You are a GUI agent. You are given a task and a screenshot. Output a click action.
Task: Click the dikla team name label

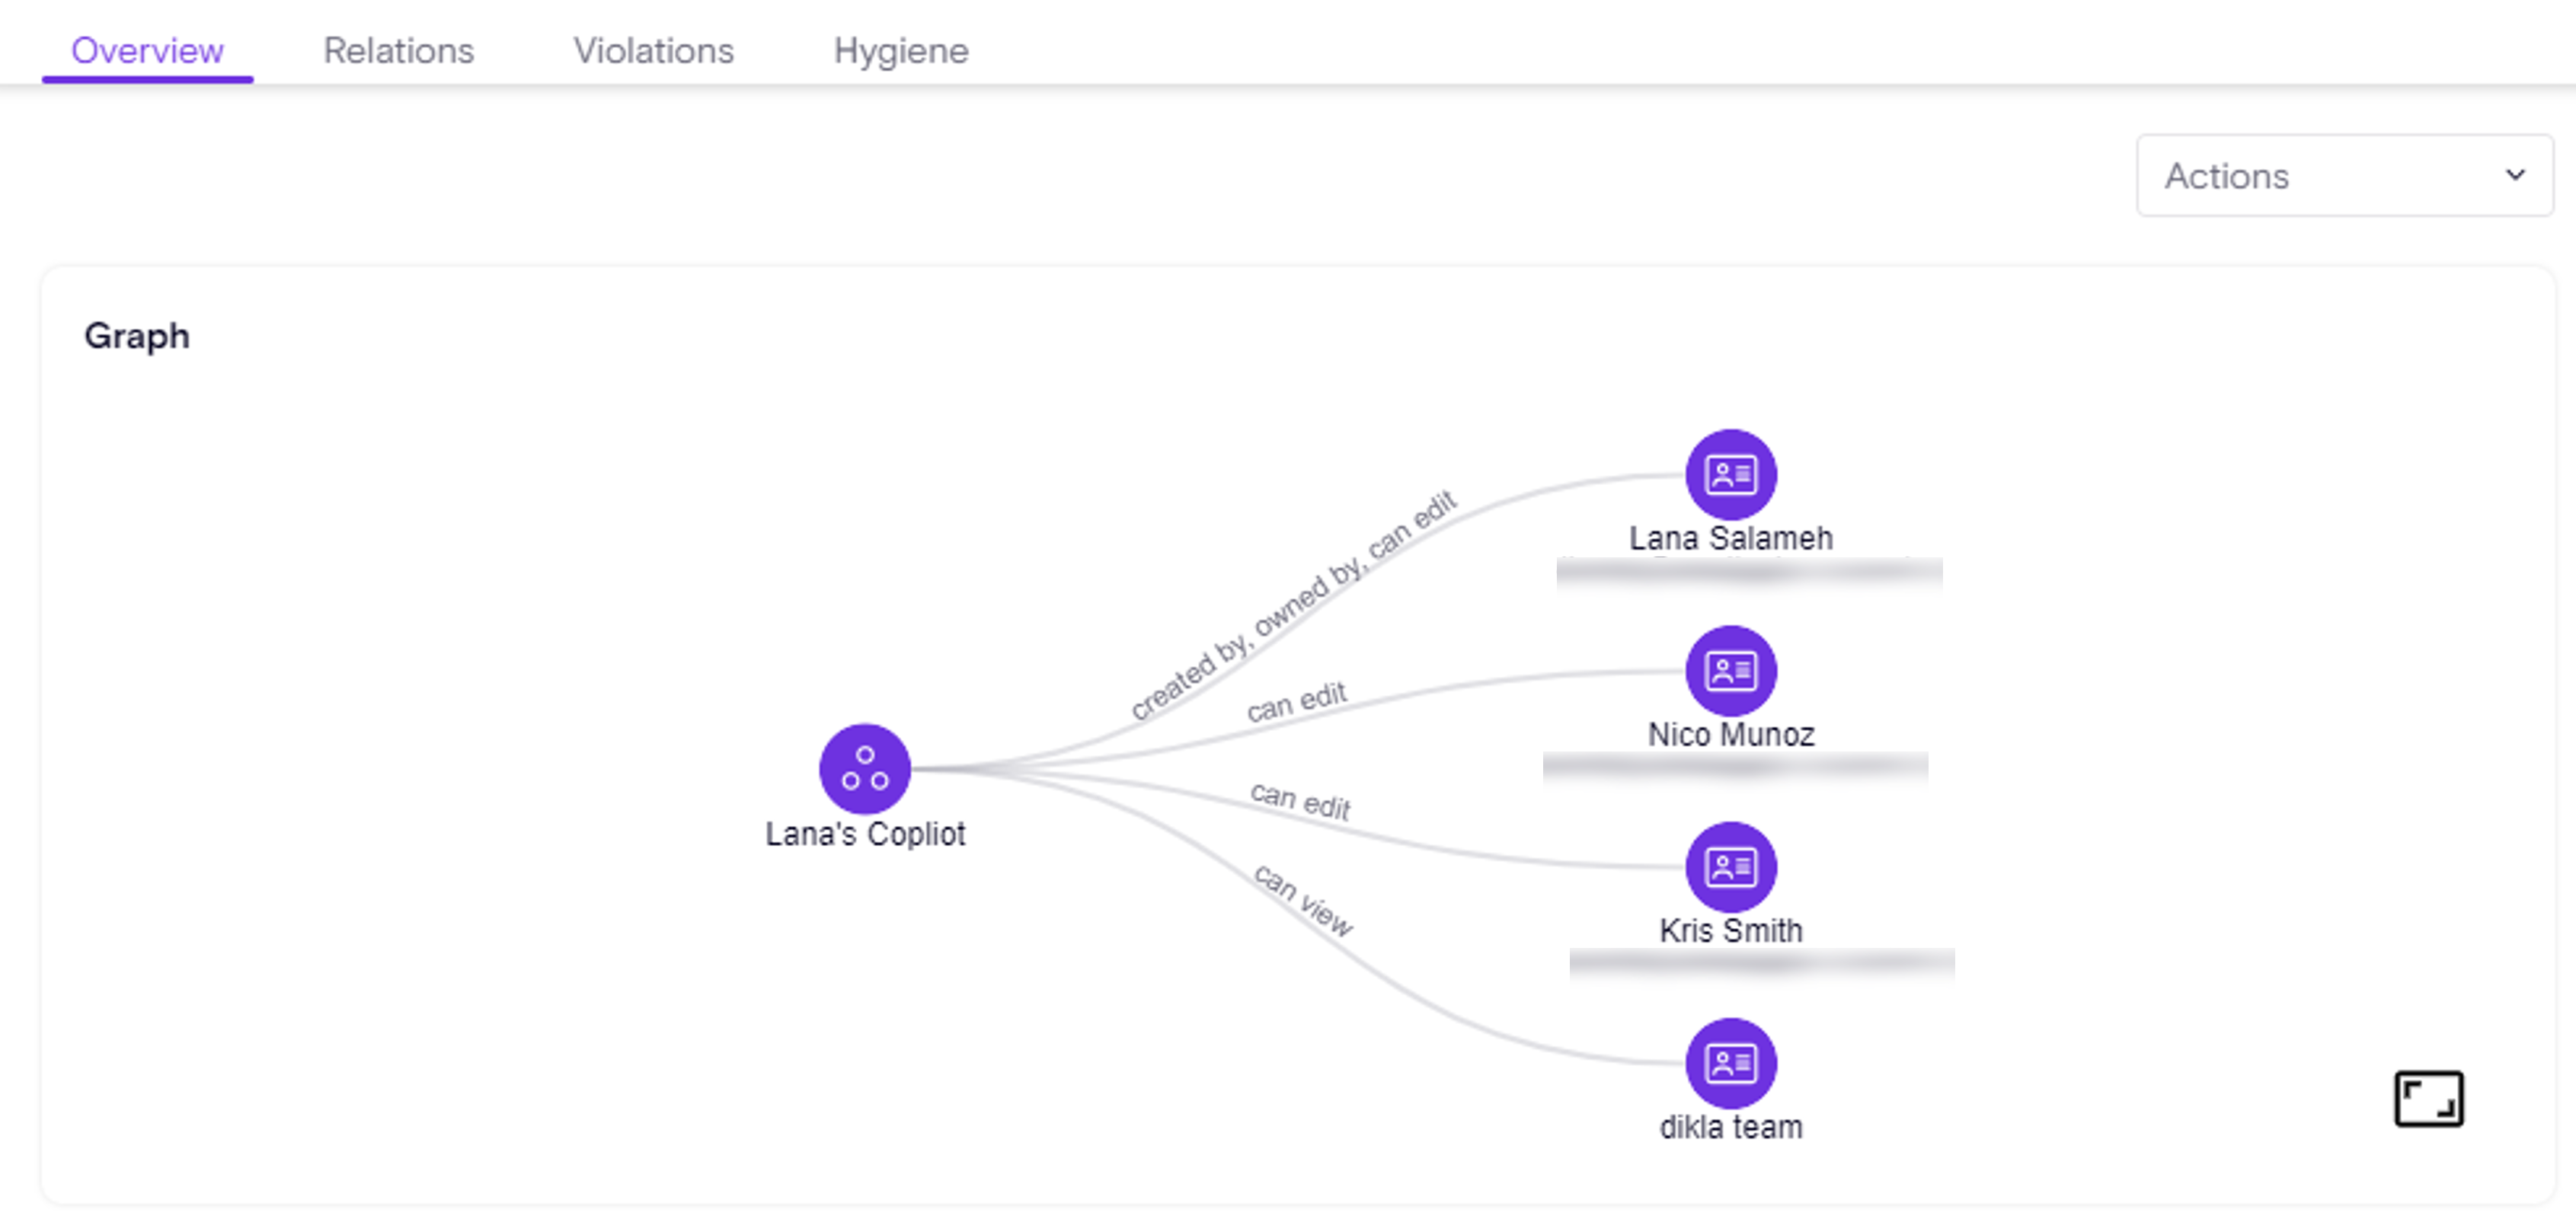[x=1730, y=1127]
